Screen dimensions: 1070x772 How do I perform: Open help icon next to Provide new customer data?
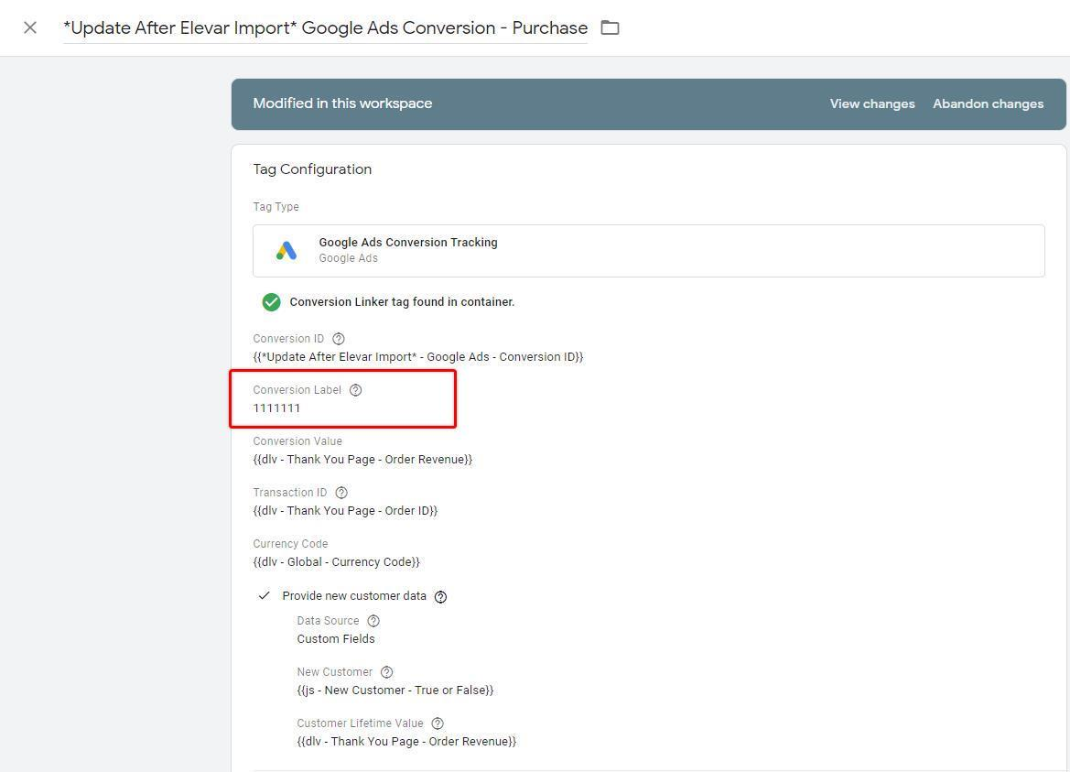(441, 596)
